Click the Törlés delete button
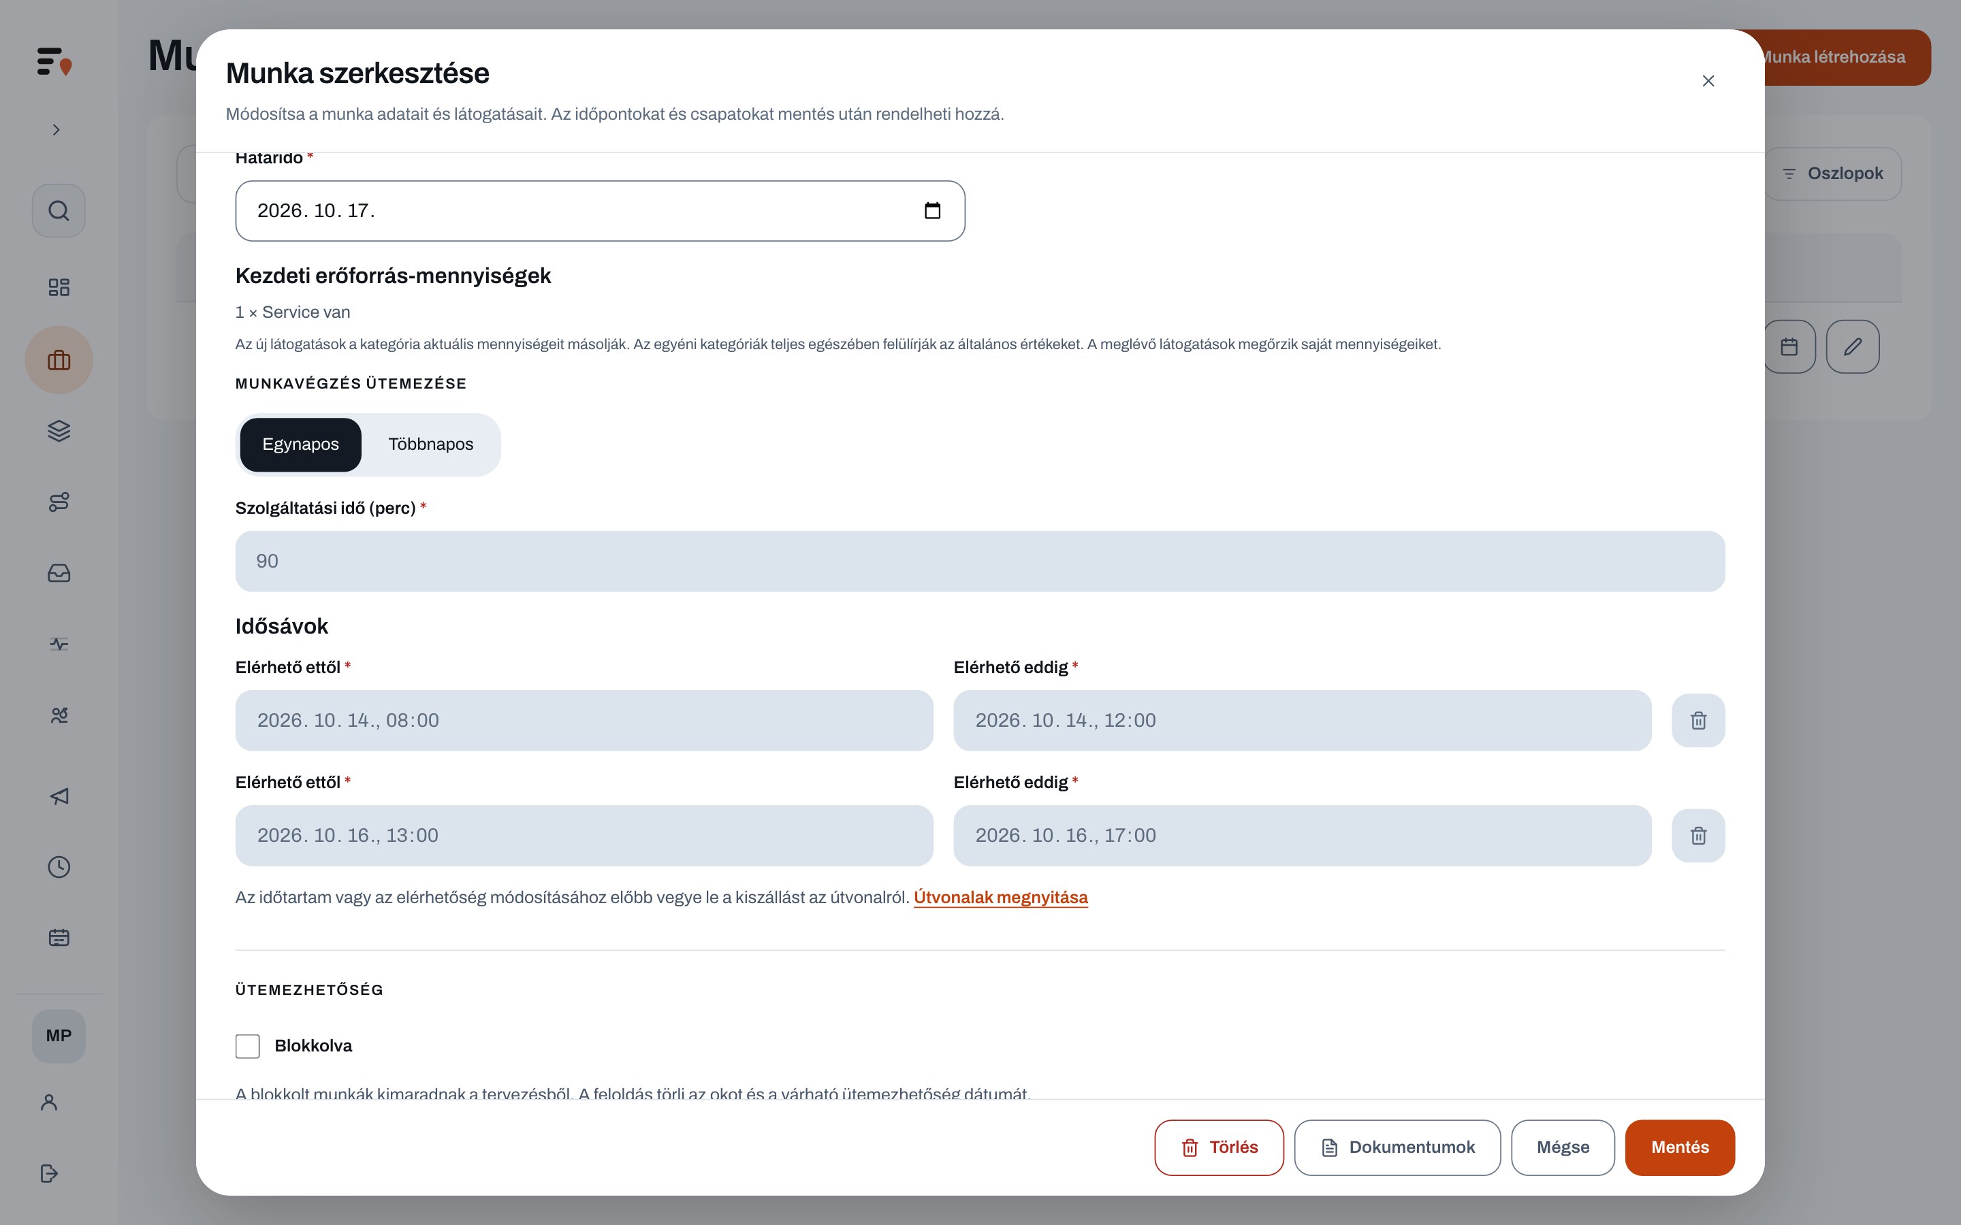1961x1225 pixels. [x=1219, y=1147]
